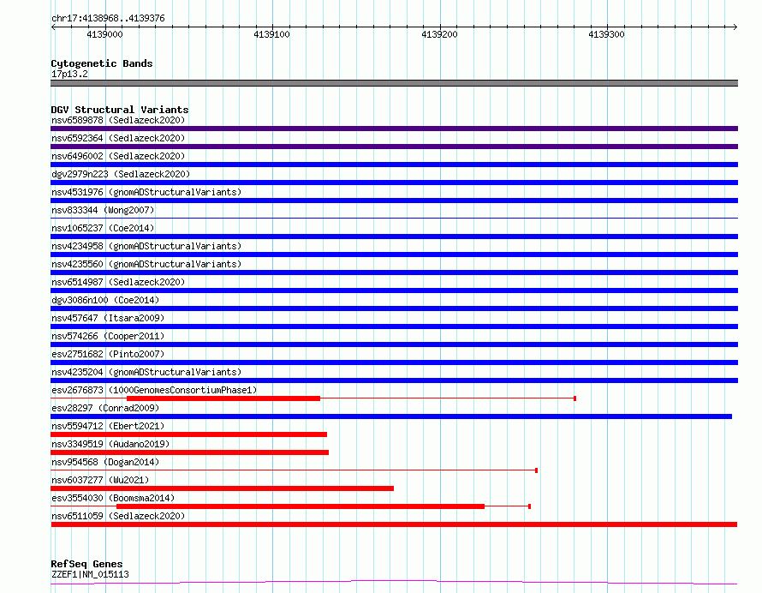Open variant nsv954568 (Dogan2014) label
The image size is (762, 593).
coord(105,462)
